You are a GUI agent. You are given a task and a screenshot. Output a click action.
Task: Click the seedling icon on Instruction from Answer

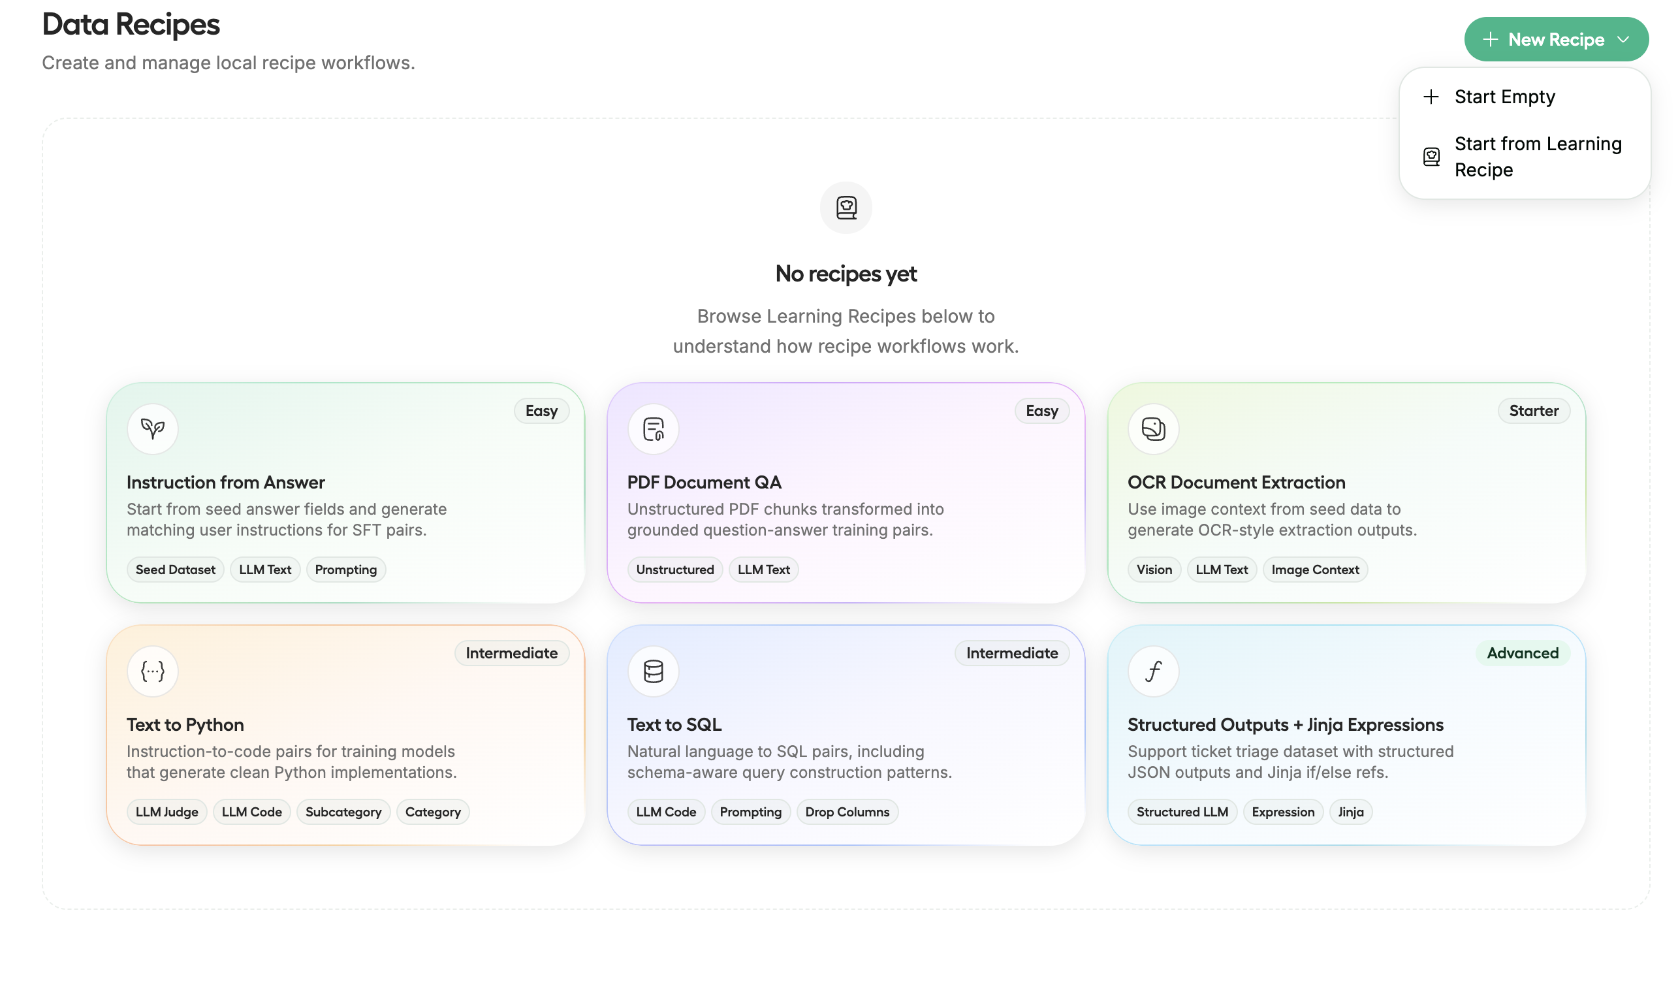pyautogui.click(x=153, y=429)
